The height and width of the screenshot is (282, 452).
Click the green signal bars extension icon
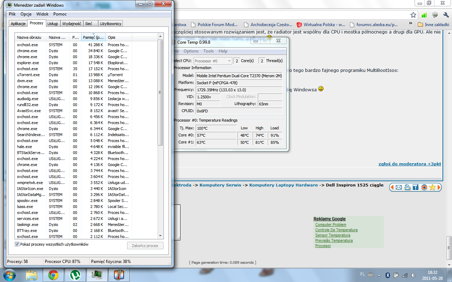(424, 15)
